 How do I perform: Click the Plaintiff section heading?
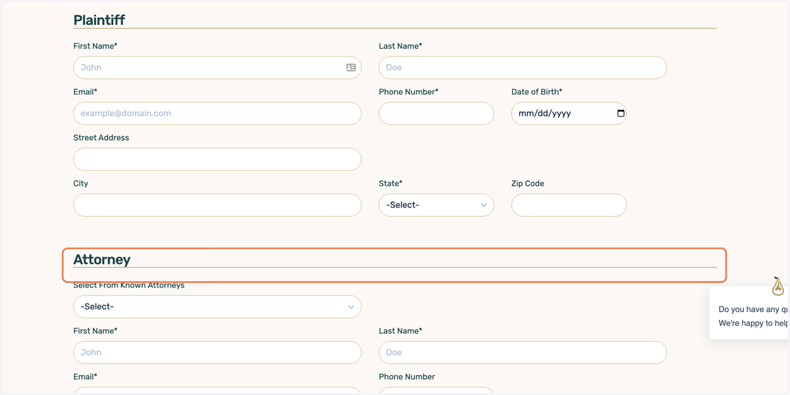pyautogui.click(x=99, y=20)
